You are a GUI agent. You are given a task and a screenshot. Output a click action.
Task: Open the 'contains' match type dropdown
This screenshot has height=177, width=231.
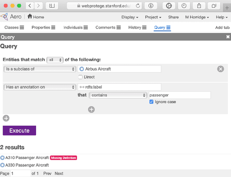(x=118, y=95)
